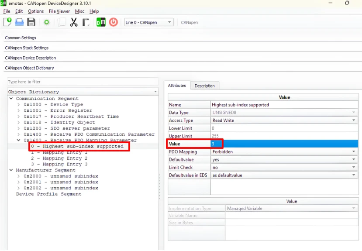Expand the 0x2000 unnamed subindex node
The image size is (362, 251).
[x=18, y=176]
